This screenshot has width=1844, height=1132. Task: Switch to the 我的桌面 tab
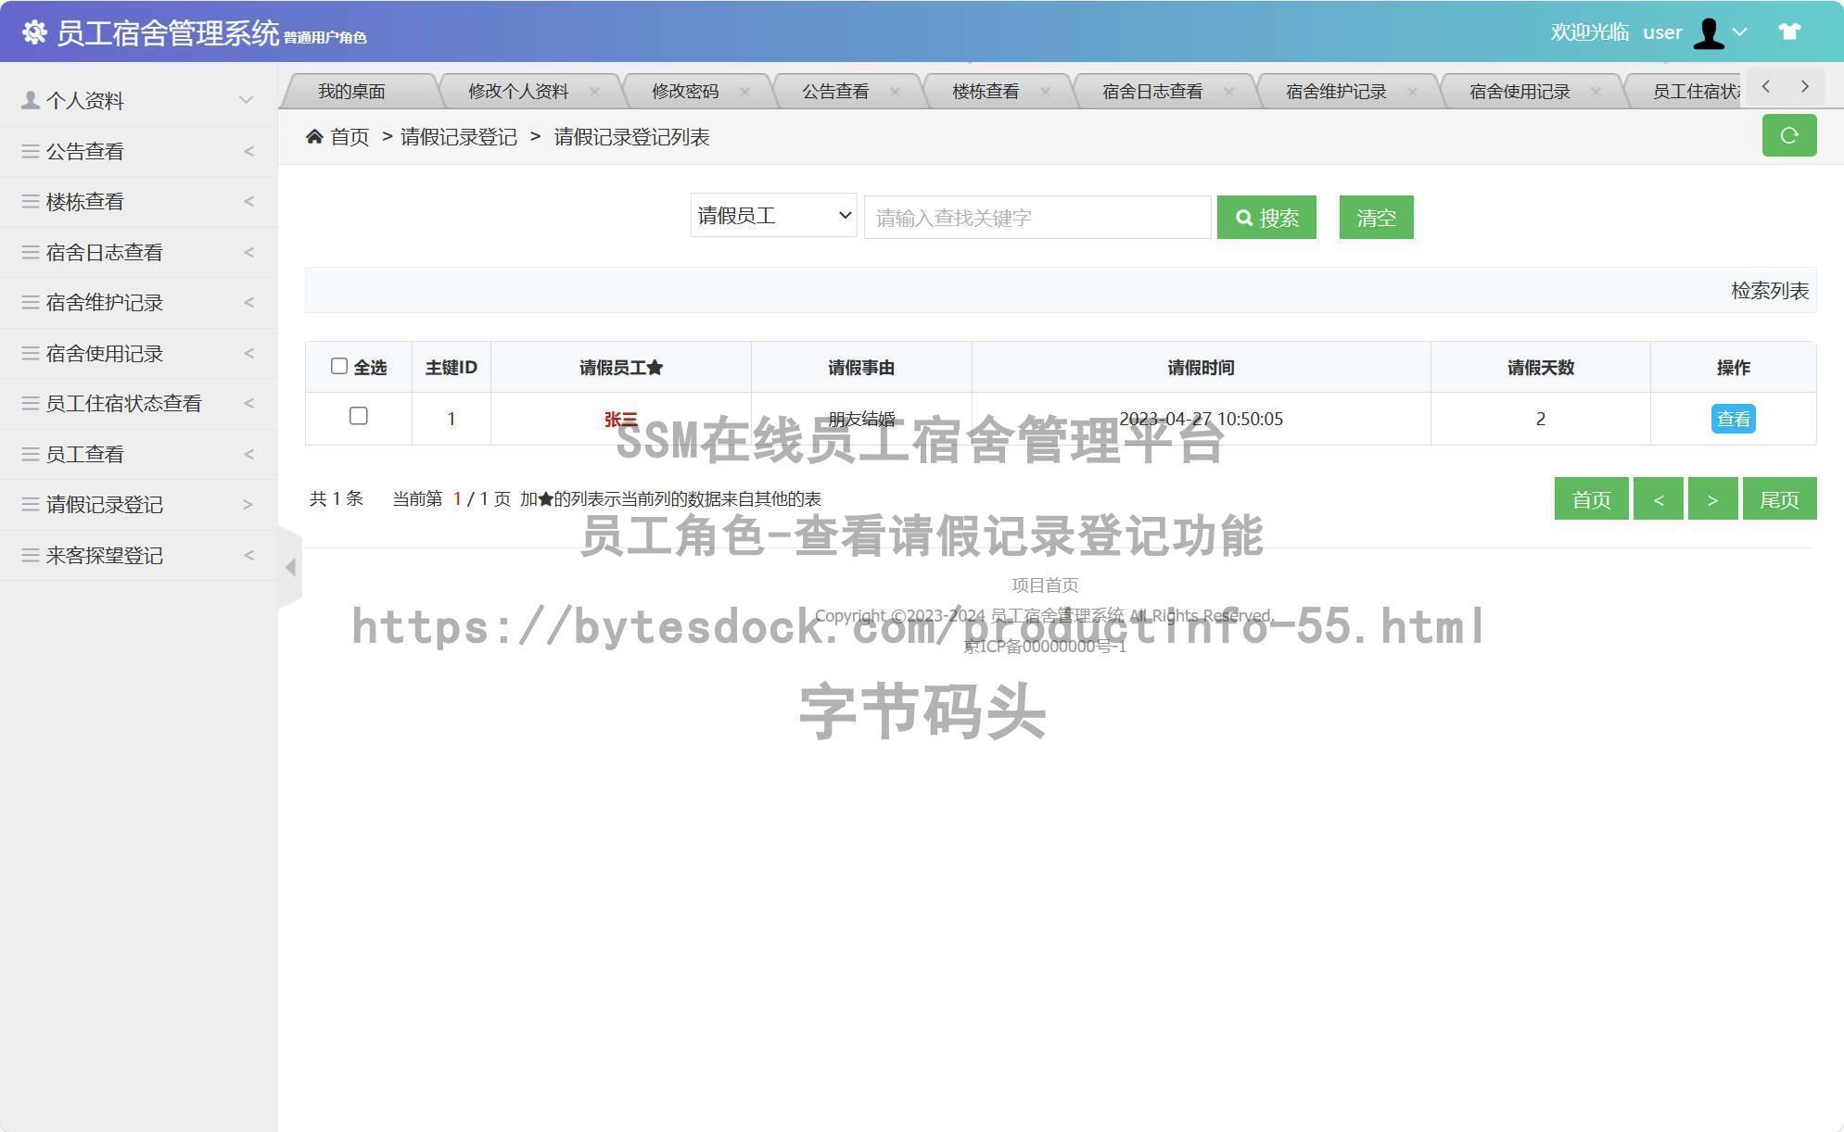point(351,92)
